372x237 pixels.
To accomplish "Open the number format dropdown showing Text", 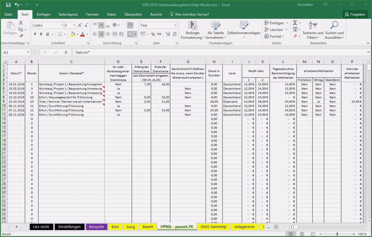I will [x=175, y=25].
